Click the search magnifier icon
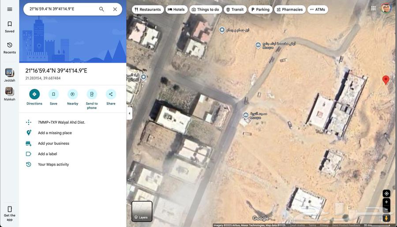 101,9
